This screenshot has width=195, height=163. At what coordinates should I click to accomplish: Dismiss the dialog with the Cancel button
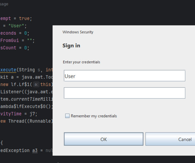(170, 139)
